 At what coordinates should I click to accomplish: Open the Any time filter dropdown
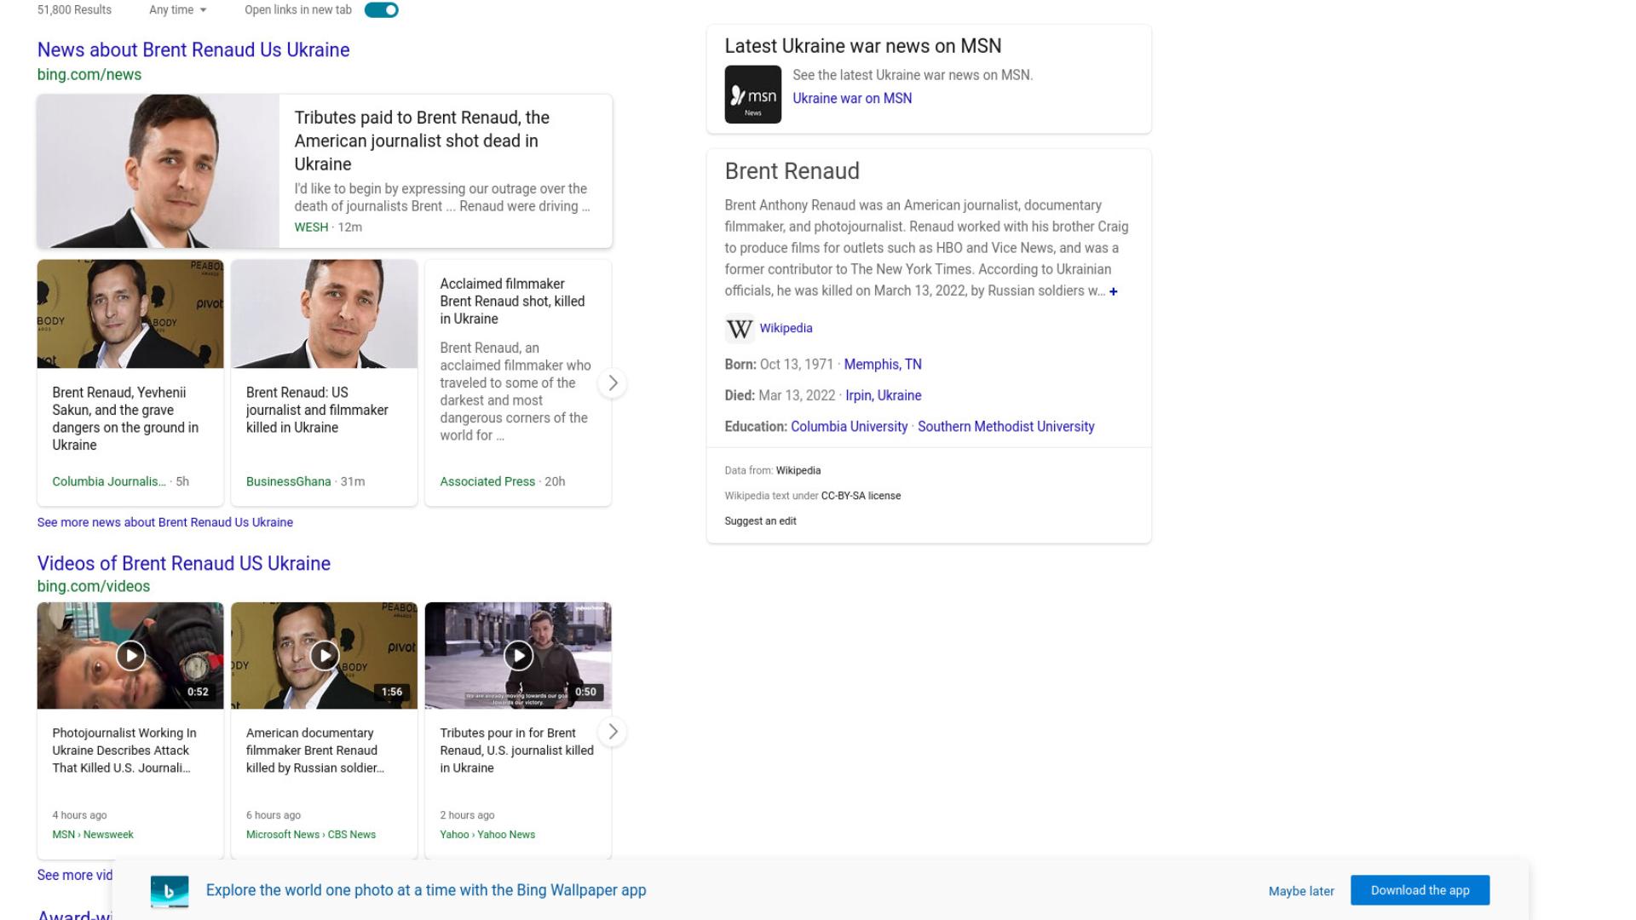177,10
